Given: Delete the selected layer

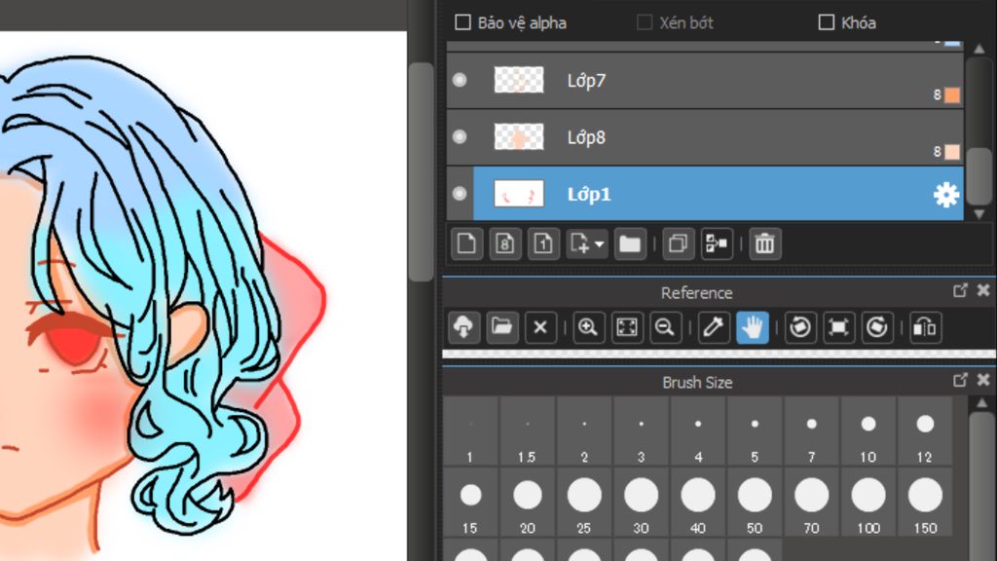Looking at the screenshot, I should [x=764, y=243].
